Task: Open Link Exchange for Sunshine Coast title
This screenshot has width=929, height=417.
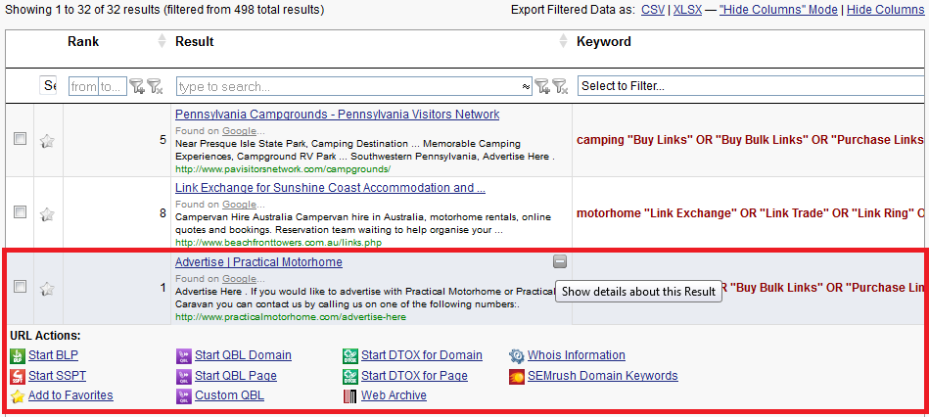Action: pyautogui.click(x=331, y=188)
